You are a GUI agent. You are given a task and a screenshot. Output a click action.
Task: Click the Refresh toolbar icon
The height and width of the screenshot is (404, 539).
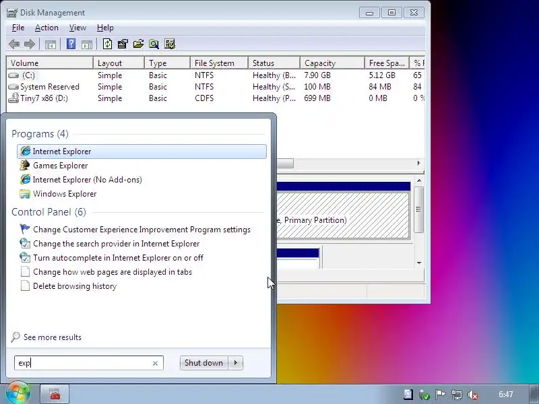click(x=107, y=44)
